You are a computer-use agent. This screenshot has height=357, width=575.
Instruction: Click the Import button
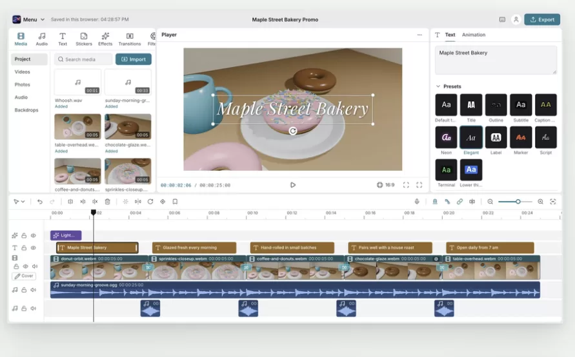point(134,59)
